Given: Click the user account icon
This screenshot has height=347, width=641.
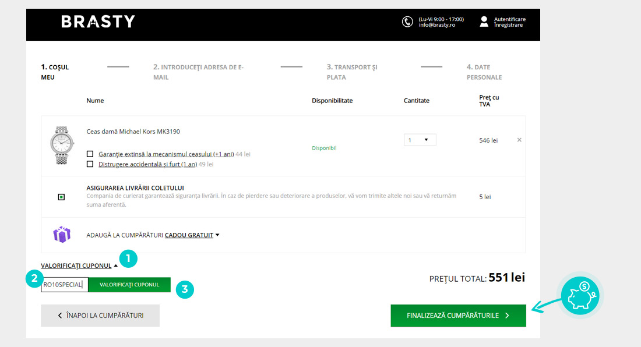Looking at the screenshot, I should tap(484, 22).
